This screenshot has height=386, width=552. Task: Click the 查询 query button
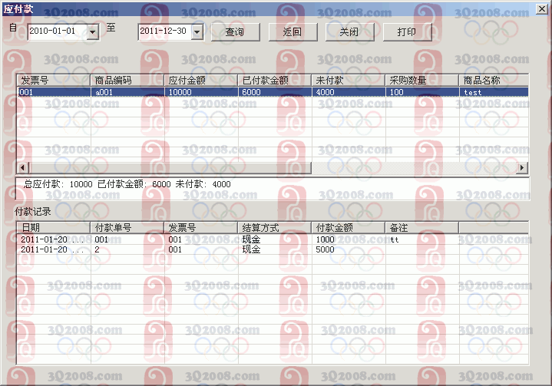235,32
